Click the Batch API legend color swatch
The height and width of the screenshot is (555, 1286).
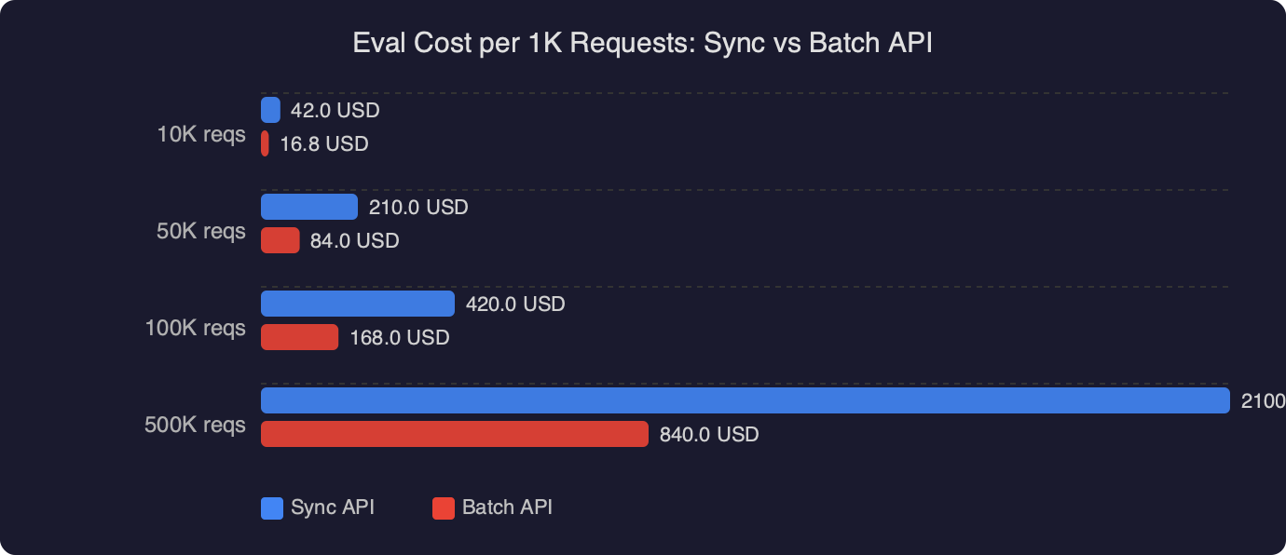pos(443,508)
